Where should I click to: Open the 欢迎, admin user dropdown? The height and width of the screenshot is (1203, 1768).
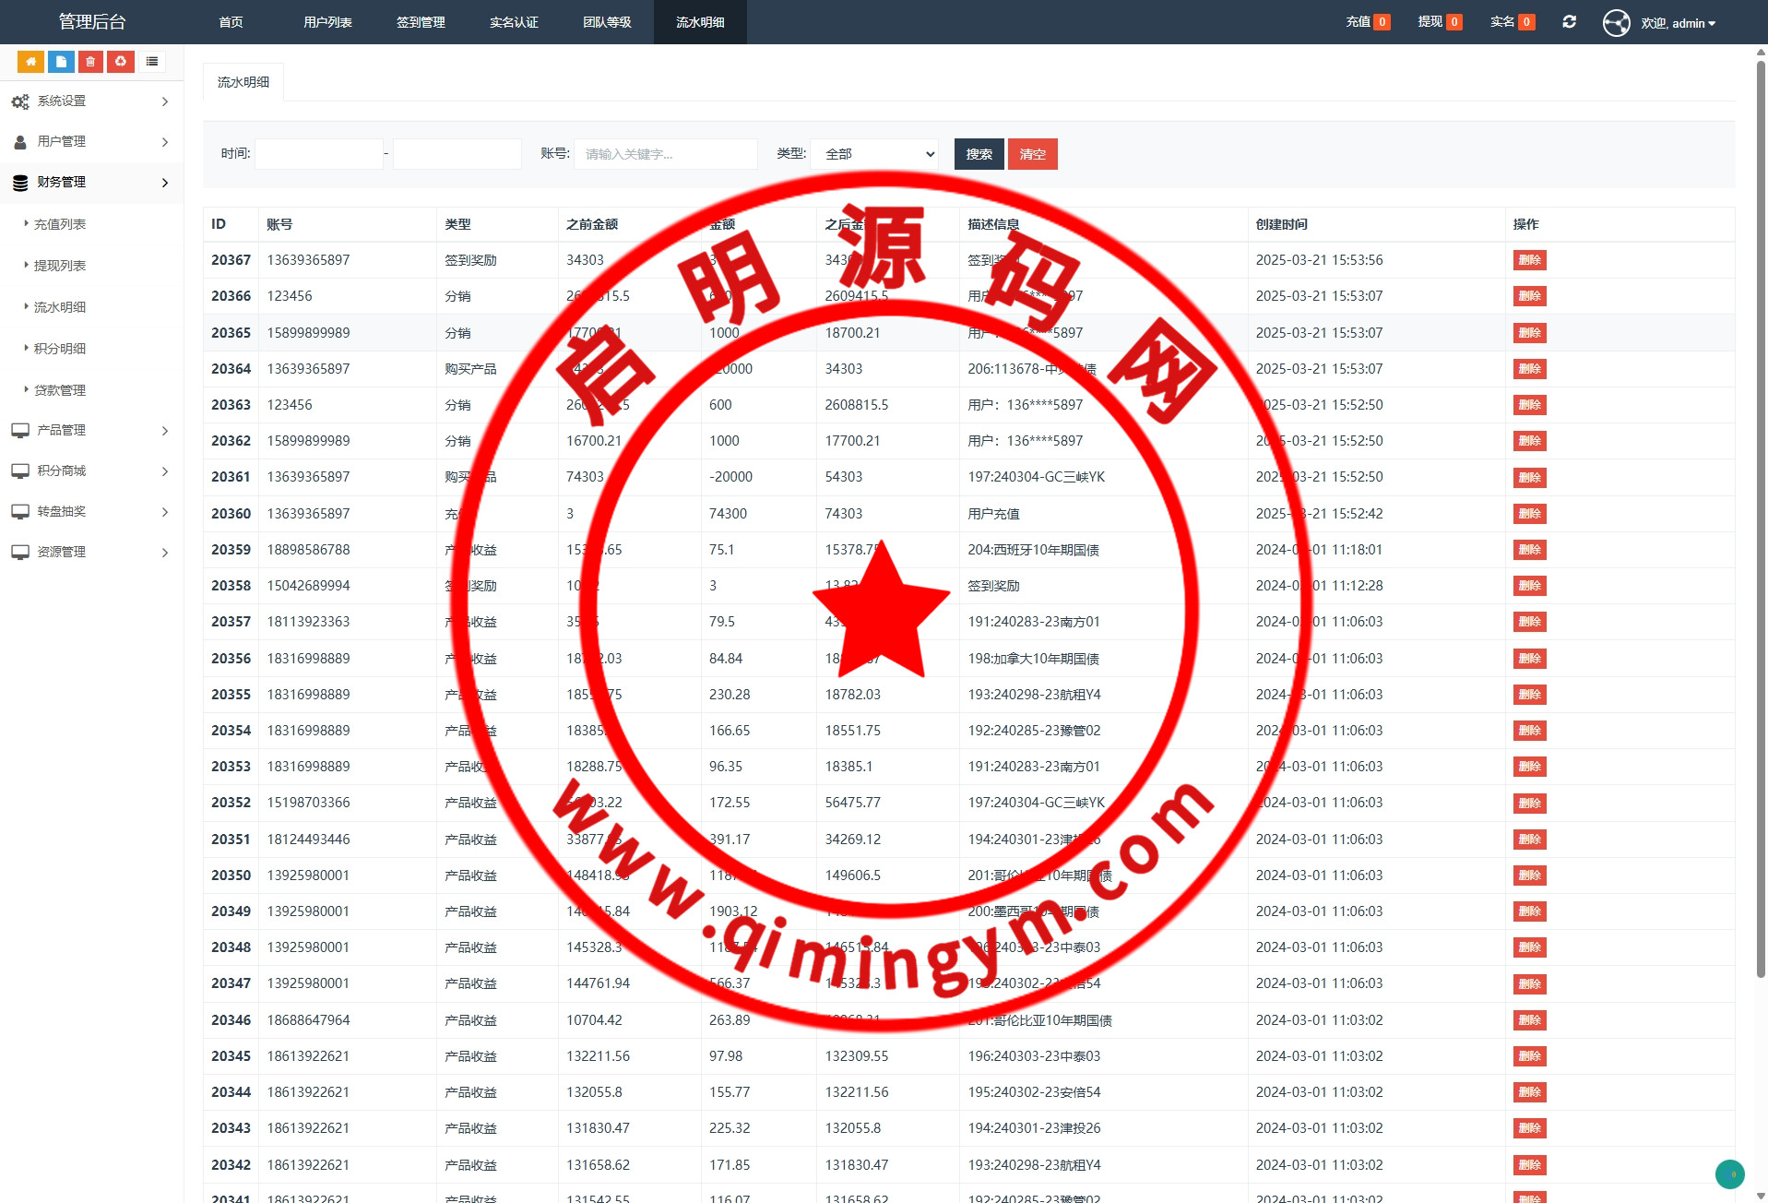point(1678,23)
